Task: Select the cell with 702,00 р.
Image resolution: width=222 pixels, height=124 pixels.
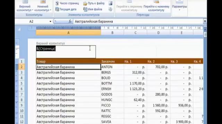Action: point(159,67)
